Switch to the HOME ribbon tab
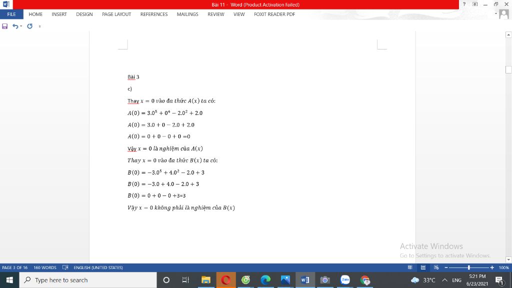Image resolution: width=512 pixels, height=288 pixels. pyautogui.click(x=35, y=14)
